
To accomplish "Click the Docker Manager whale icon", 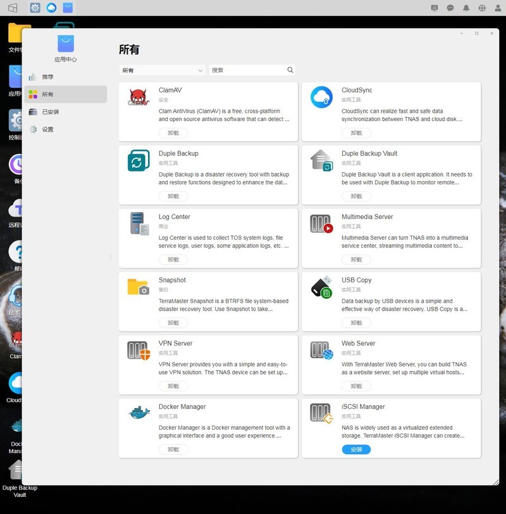I will pos(139,413).
